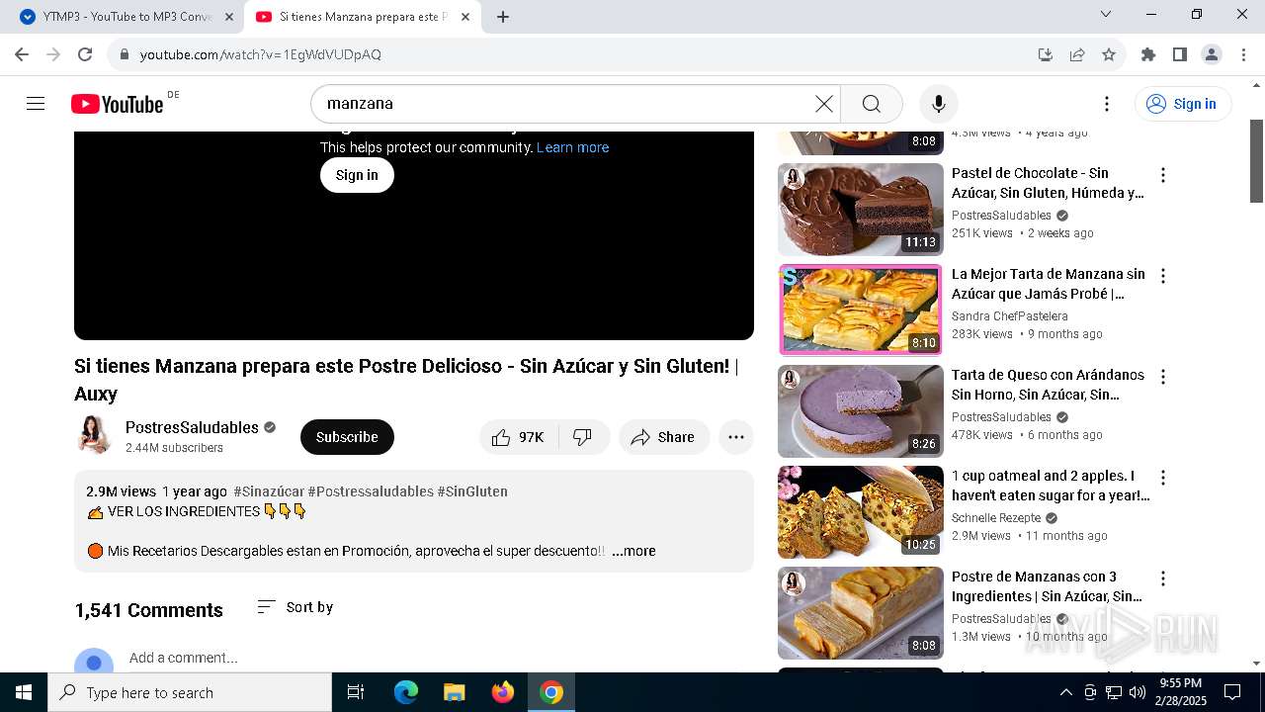Click the #SinGluten hashtag
The height and width of the screenshot is (712, 1265).
pyautogui.click(x=472, y=491)
